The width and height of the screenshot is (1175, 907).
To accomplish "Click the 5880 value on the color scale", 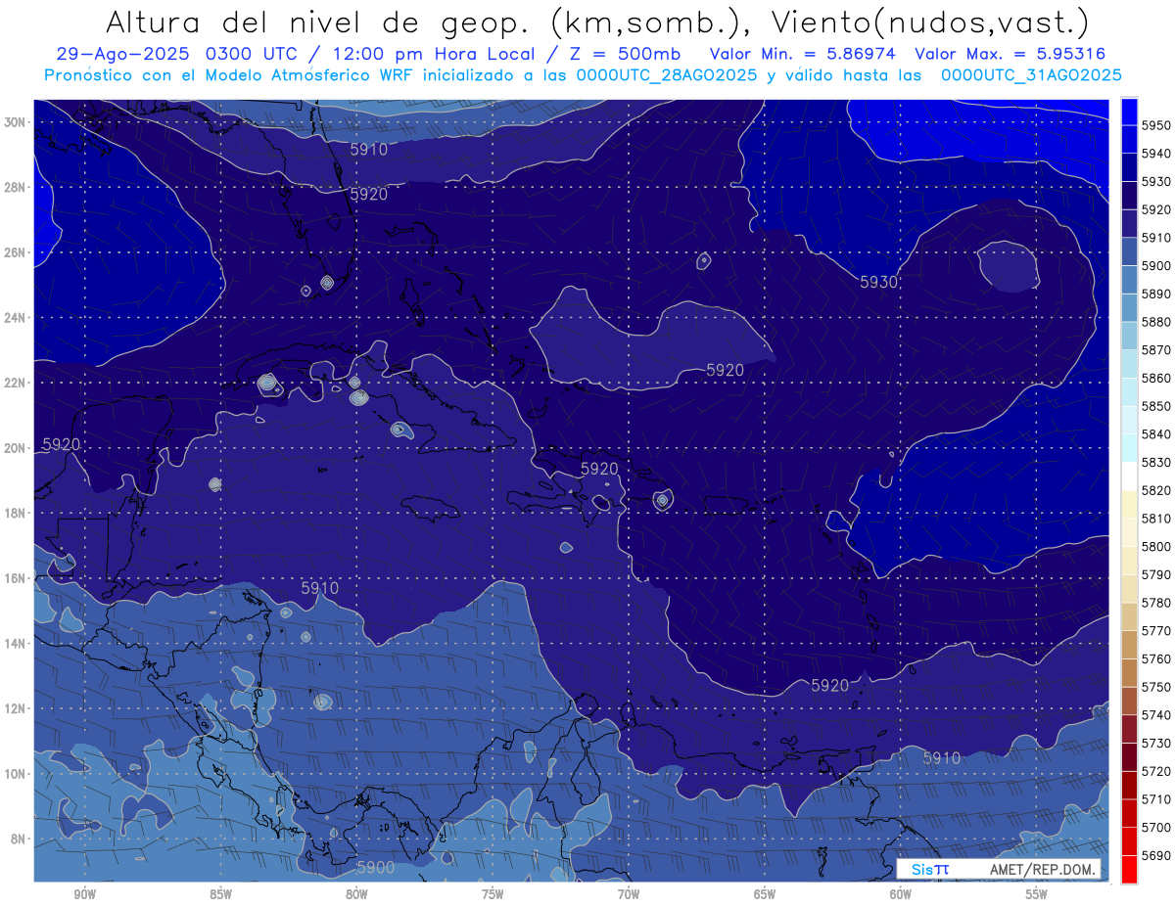I will click(1156, 322).
